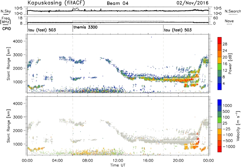Pick the light green 12–16 dB Power colorbar segment
This screenshot has width=241, height=167.
click(x=220, y=67)
